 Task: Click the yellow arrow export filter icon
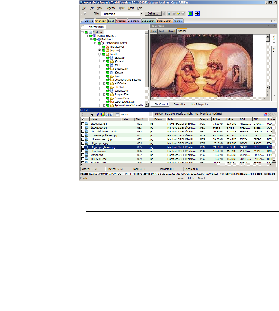(x=178, y=14)
